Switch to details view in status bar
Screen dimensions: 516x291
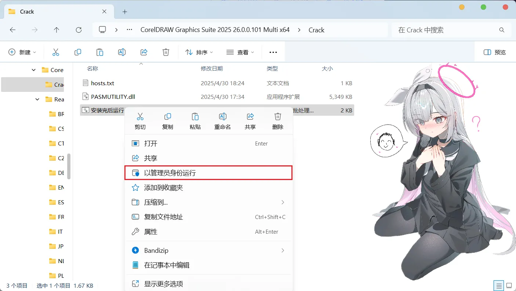(498, 285)
